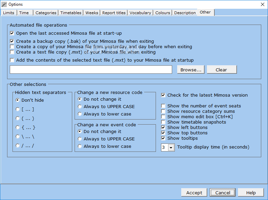Open the Weeks tab
268x200 pixels.
(x=92, y=13)
